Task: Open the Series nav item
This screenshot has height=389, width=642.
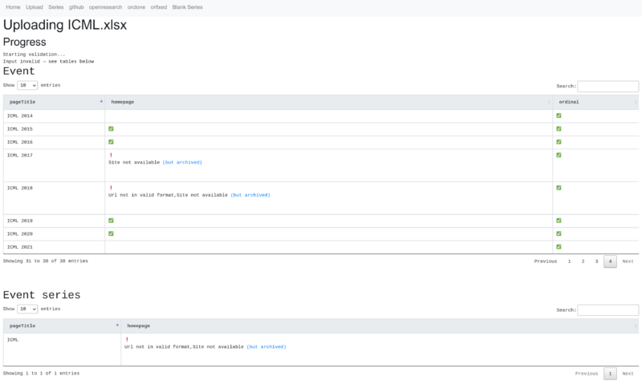Action: [x=55, y=7]
